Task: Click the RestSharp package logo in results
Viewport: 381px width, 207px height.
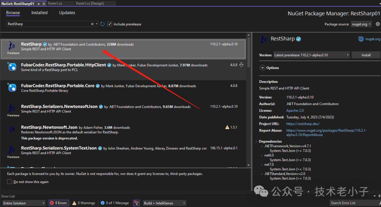Action: click(12, 46)
